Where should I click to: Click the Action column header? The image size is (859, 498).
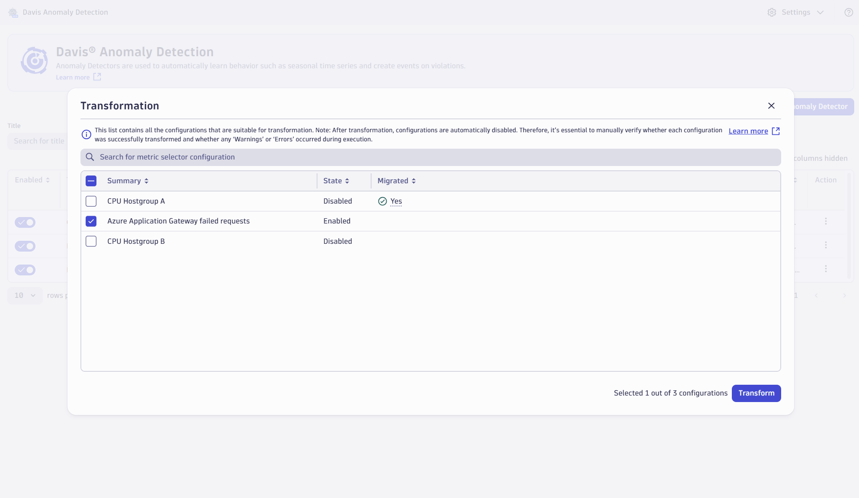point(826,180)
